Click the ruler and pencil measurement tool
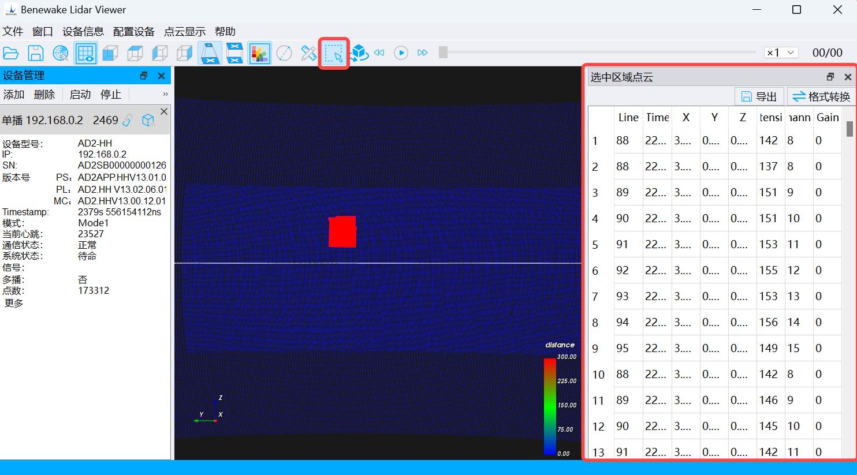 tap(309, 53)
